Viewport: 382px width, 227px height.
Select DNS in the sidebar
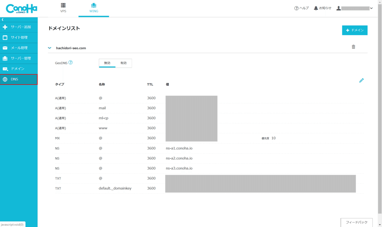click(19, 79)
